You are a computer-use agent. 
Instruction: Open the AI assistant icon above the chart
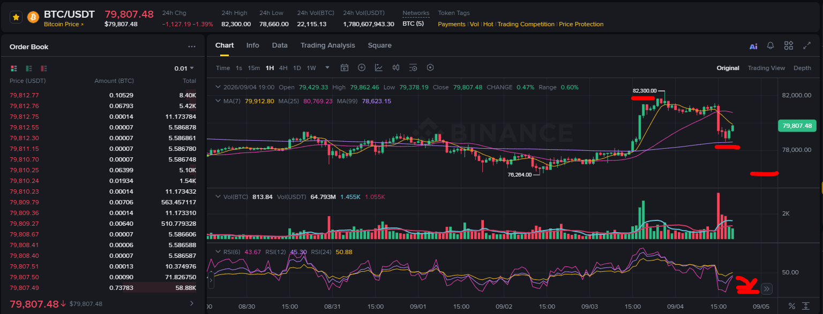(x=753, y=46)
